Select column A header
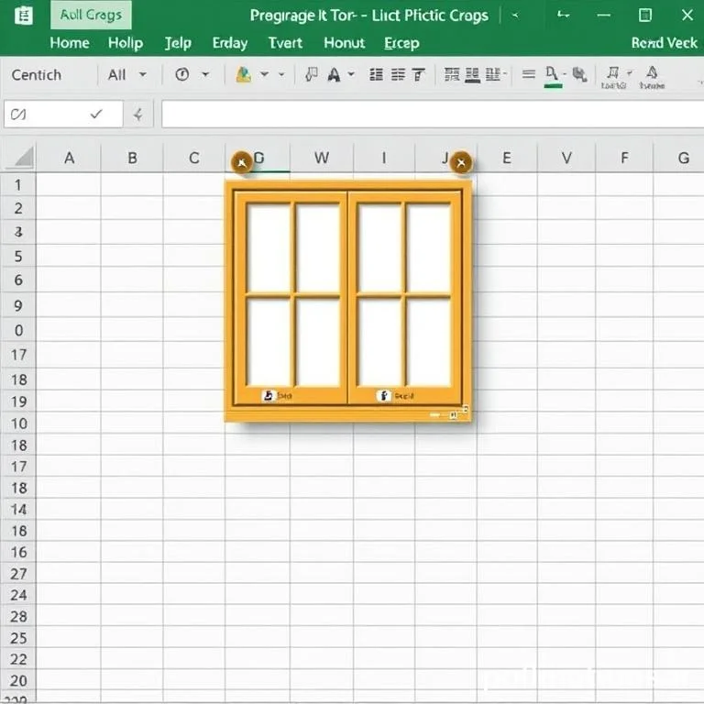The height and width of the screenshot is (704, 704). tap(69, 158)
